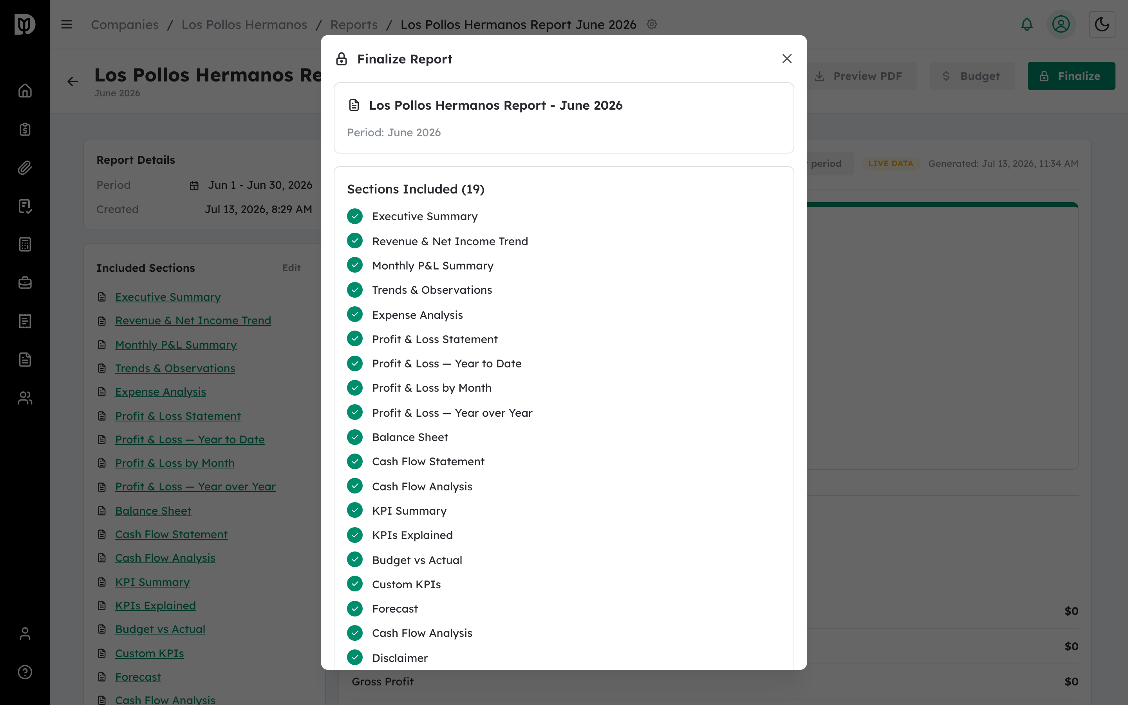Screen dimensions: 1128x705
Task: Open the clipboard dollar sidebar icon
Action: pos(25,129)
